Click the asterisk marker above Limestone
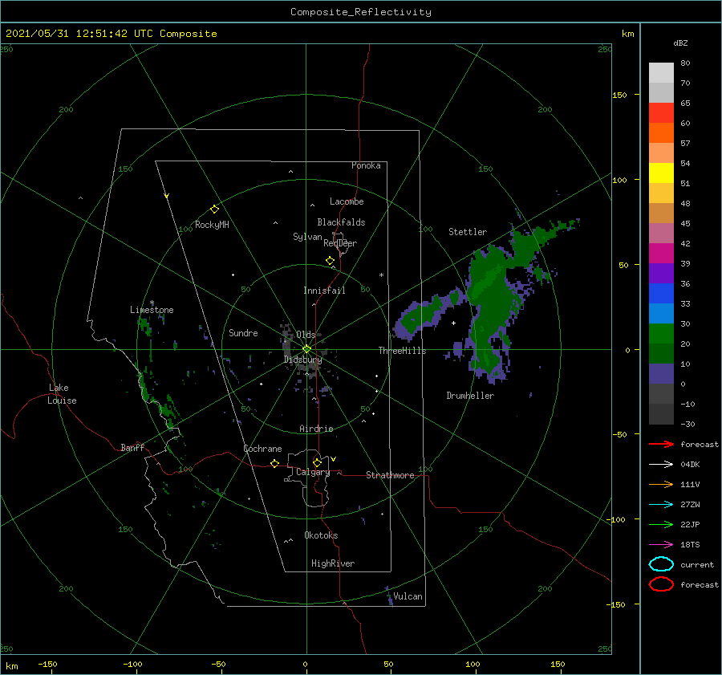The width and height of the screenshot is (722, 675). [x=152, y=303]
